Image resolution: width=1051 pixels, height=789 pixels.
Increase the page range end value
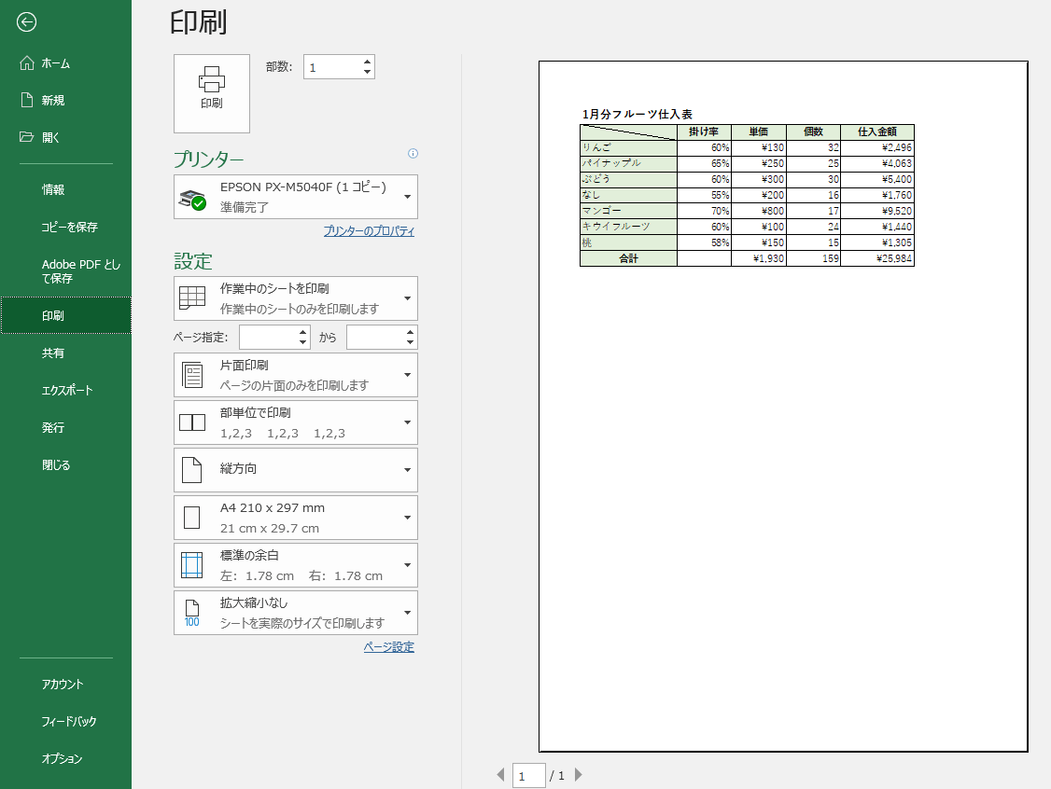coord(410,331)
